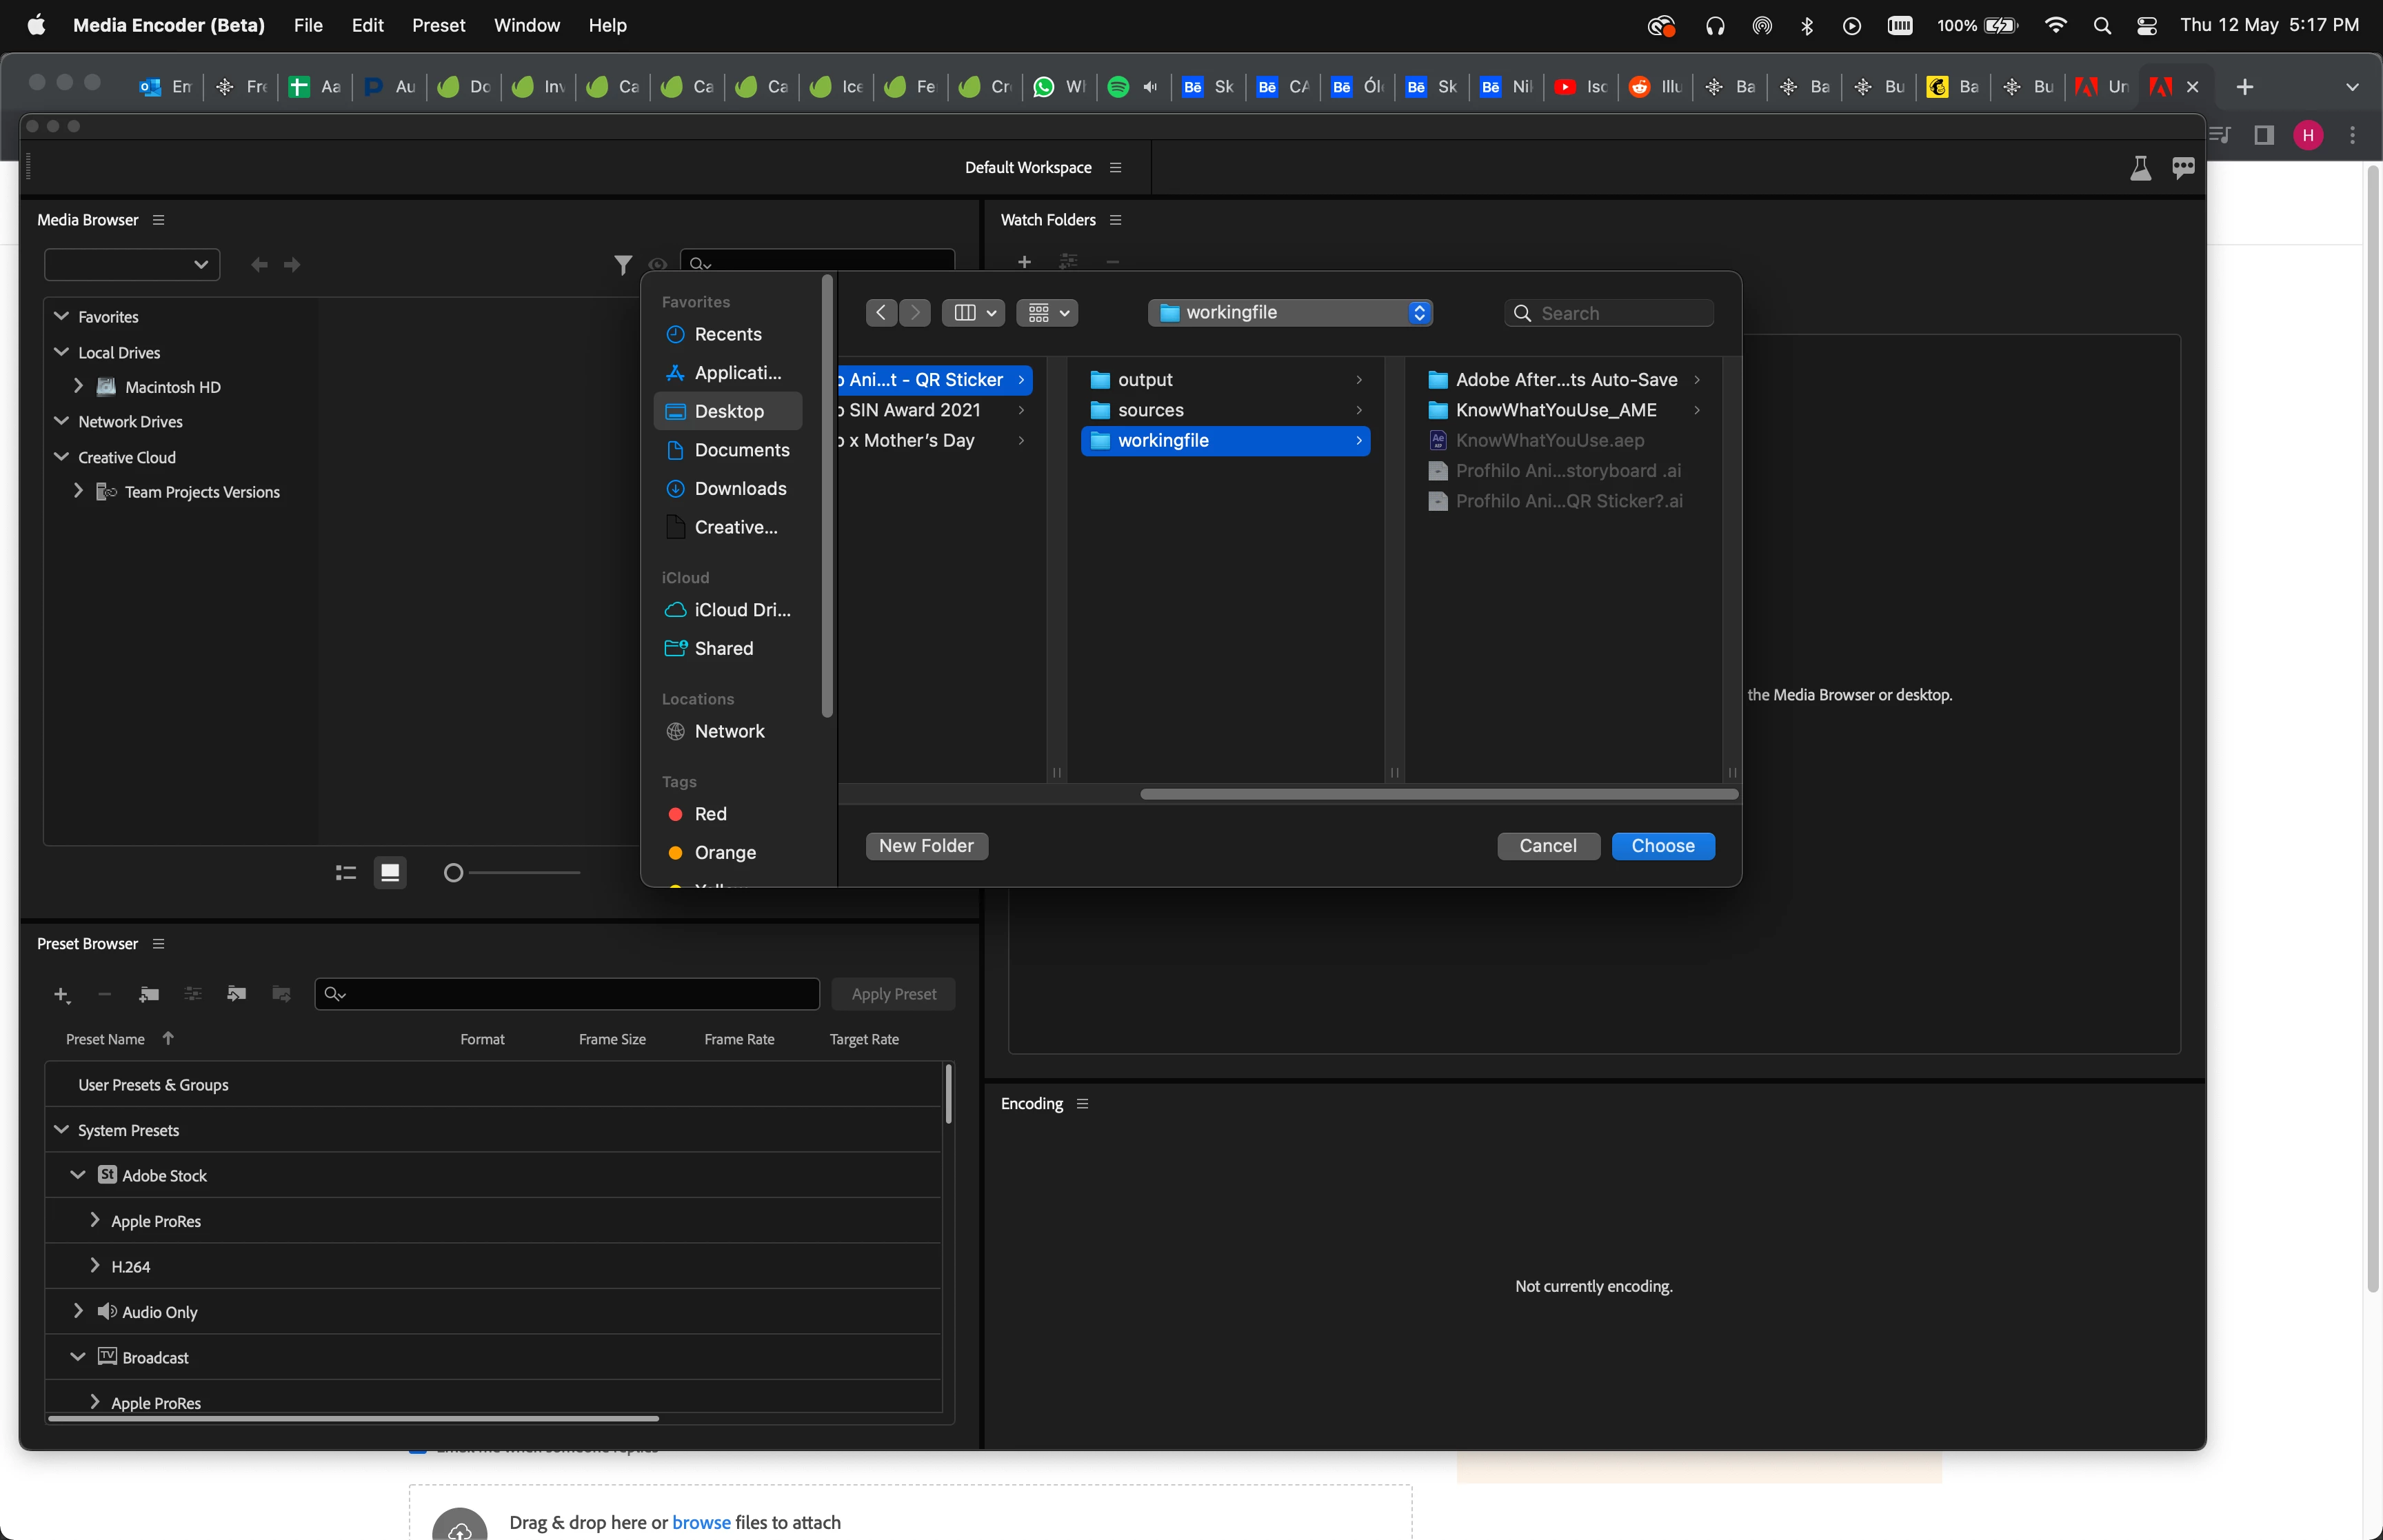
Task: Click the import presets icon
Action: pos(237,994)
